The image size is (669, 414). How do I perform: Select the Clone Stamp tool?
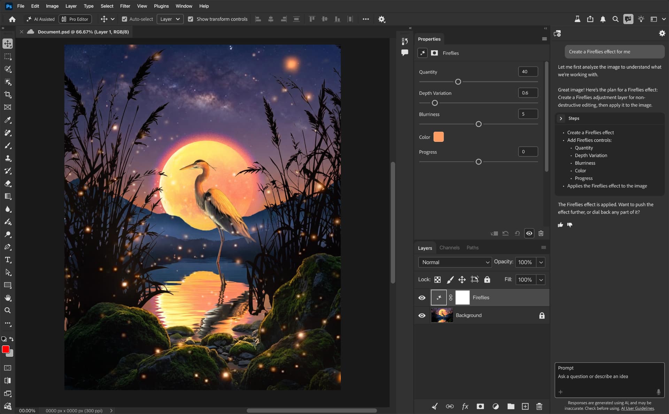tap(8, 158)
